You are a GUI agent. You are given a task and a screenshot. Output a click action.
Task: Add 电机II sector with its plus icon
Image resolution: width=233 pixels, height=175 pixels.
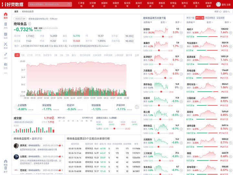(x=230, y=33)
